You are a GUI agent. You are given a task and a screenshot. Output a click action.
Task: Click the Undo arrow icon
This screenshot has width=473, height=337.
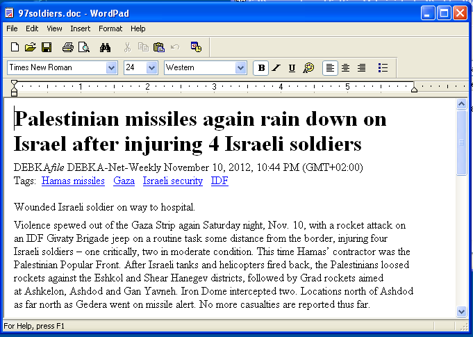(x=175, y=47)
